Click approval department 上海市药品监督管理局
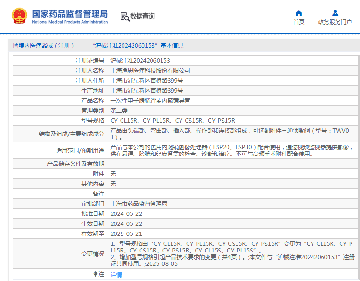This screenshot has height=281, width=360. coord(139,204)
